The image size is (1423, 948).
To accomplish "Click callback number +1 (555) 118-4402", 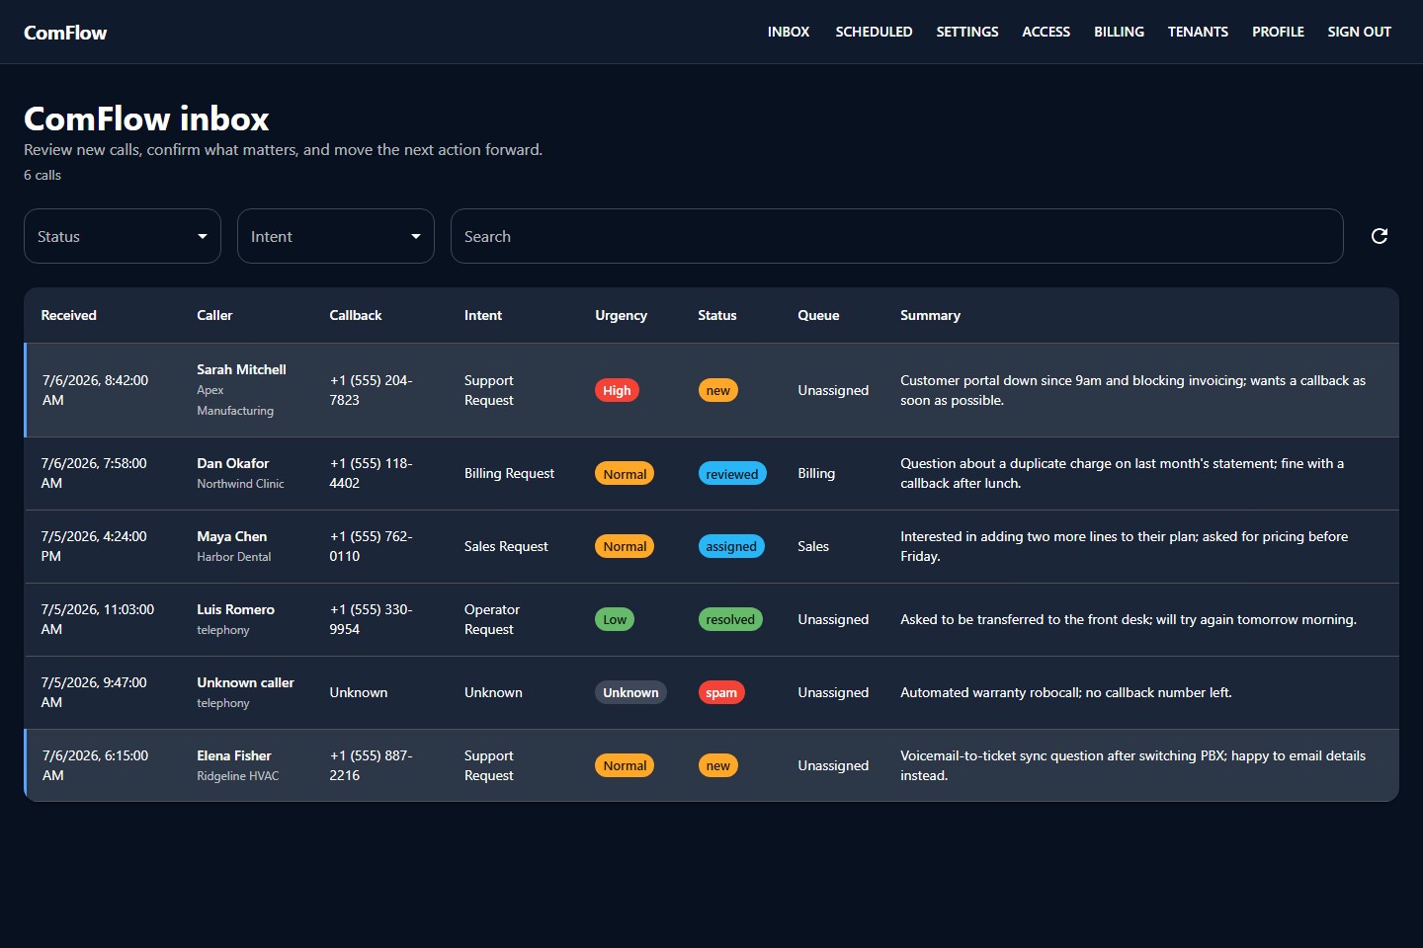I will coord(372,473).
